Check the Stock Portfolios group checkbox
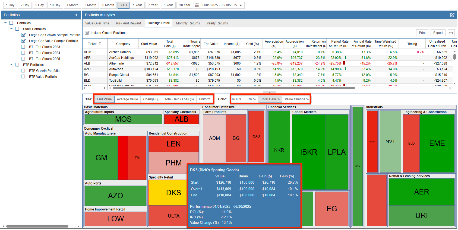The image size is (458, 230). point(17,29)
